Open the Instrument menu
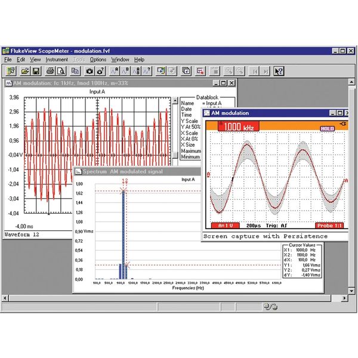 click(x=57, y=60)
